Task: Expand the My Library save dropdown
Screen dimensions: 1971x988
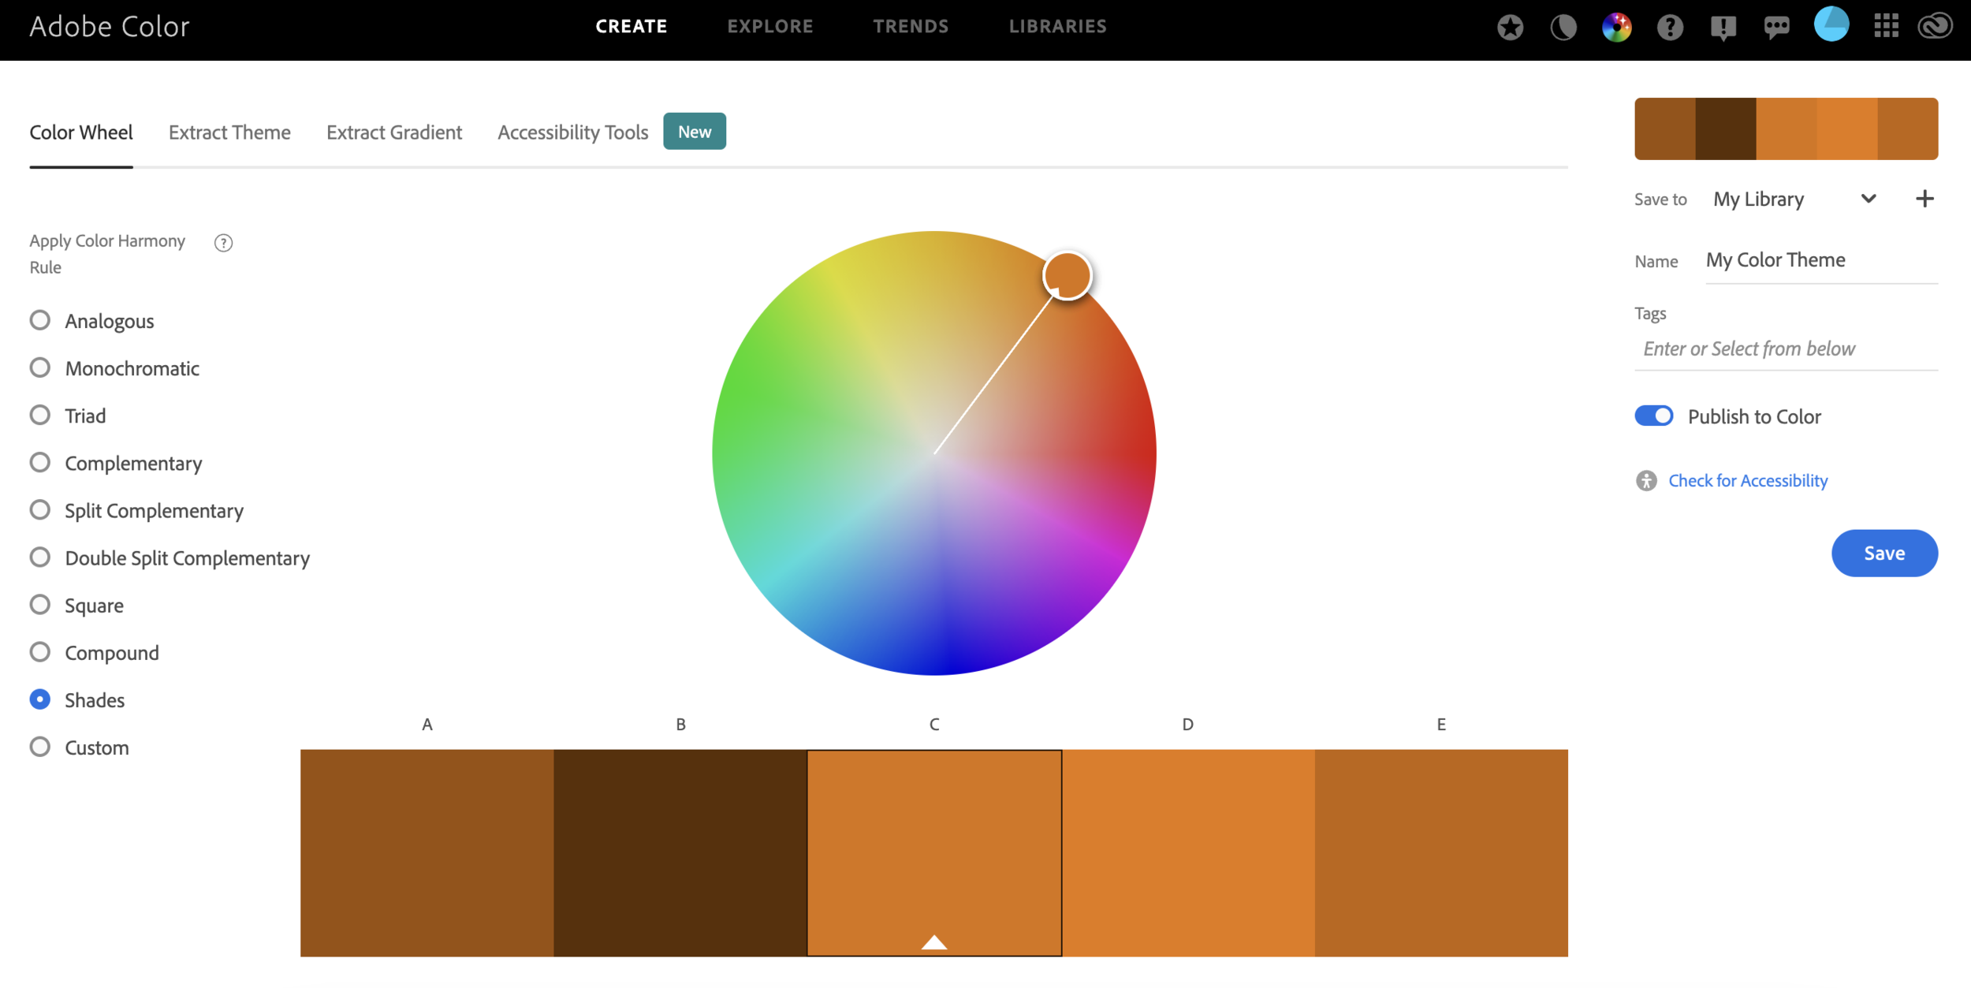Action: pyautogui.click(x=1868, y=199)
